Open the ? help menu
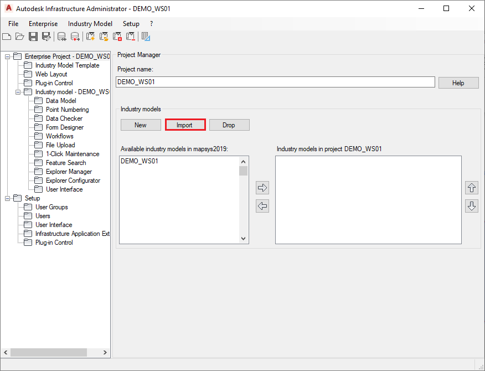 pos(151,24)
